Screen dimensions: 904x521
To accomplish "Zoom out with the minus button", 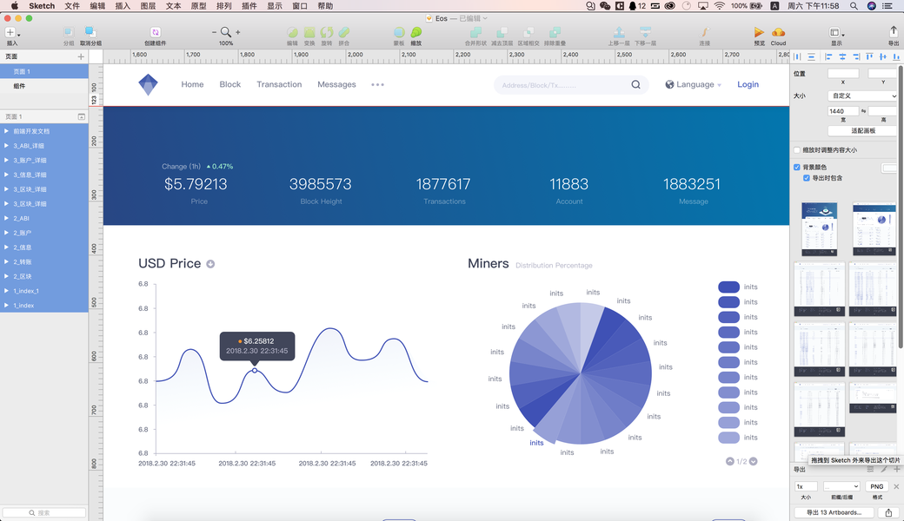I will 215,32.
